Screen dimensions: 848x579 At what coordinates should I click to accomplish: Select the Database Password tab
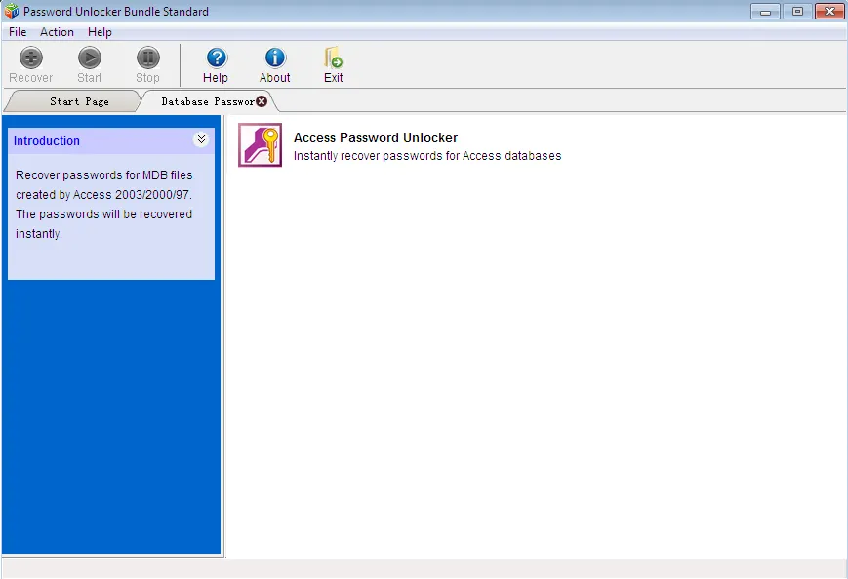point(200,100)
